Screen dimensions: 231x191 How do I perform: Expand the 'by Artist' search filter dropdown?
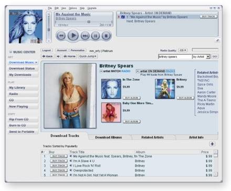[x=208, y=57]
